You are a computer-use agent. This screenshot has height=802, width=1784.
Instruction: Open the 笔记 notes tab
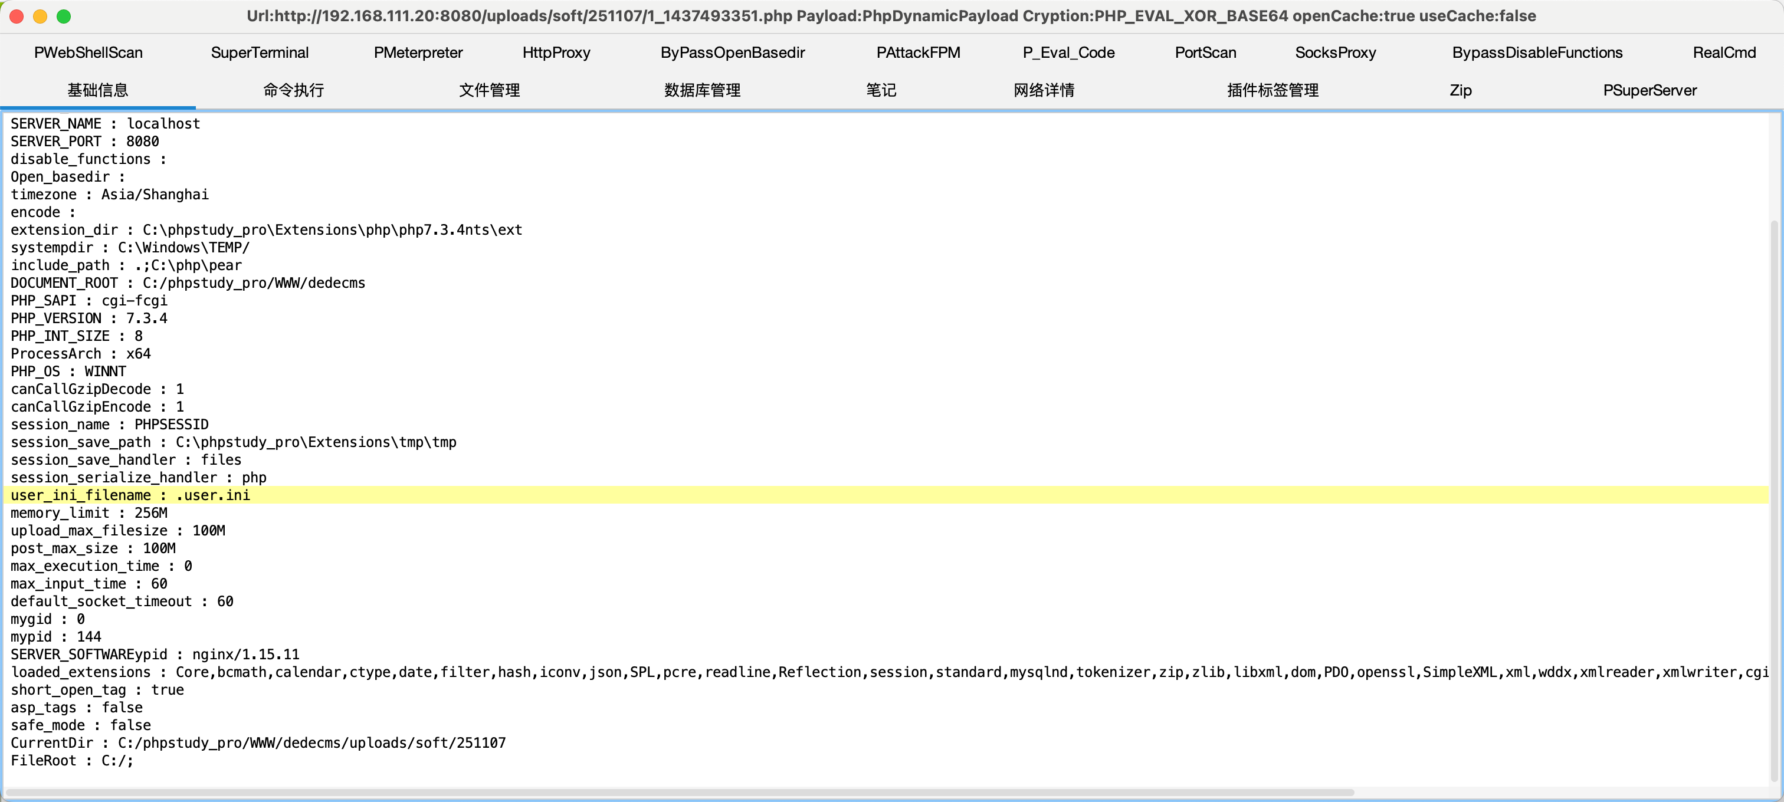881,90
